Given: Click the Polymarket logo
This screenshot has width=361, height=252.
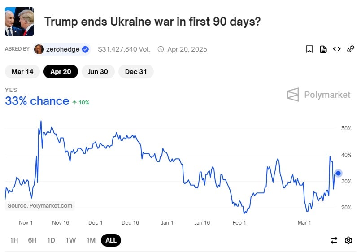Looking at the screenshot, I should pyautogui.click(x=318, y=95).
